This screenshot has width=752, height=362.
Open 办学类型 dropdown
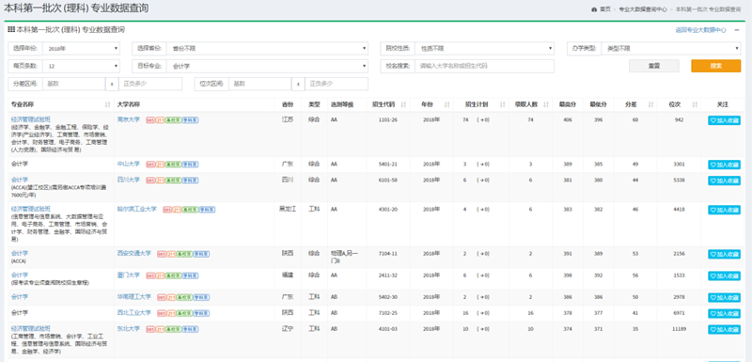coord(670,49)
